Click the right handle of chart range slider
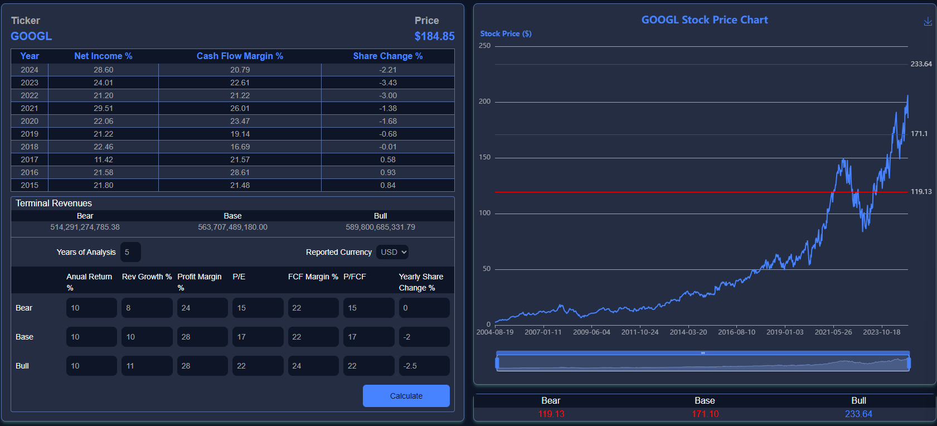 tap(909, 363)
